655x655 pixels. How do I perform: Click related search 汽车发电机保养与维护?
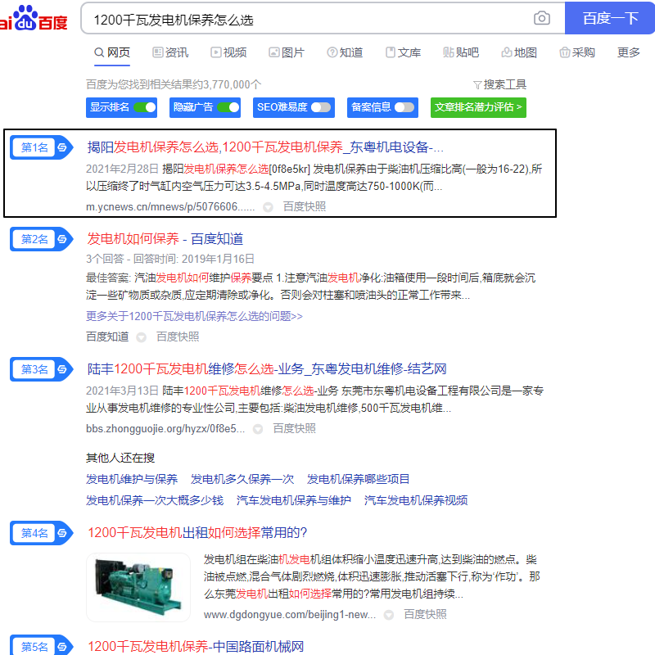(294, 500)
